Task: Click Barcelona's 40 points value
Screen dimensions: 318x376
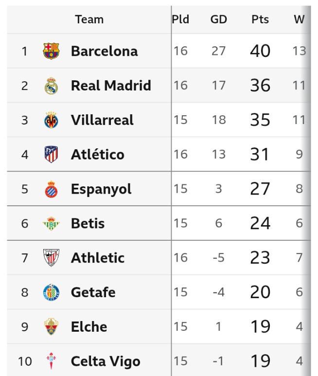Action: pyautogui.click(x=260, y=51)
